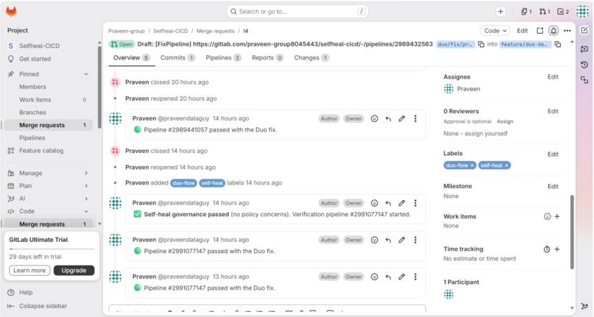
Task: Focus the Search or go to field
Action: click(x=298, y=12)
